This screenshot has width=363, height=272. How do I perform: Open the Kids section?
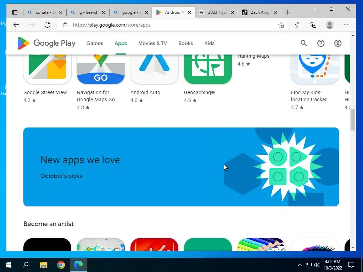point(209,43)
